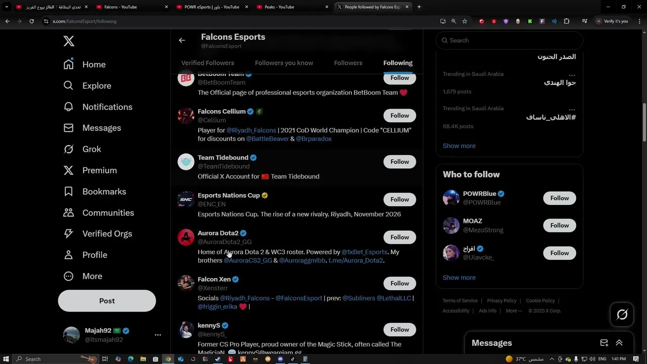Image resolution: width=647 pixels, height=364 pixels.
Task: Open the browser media control icon
Action: coord(584,21)
